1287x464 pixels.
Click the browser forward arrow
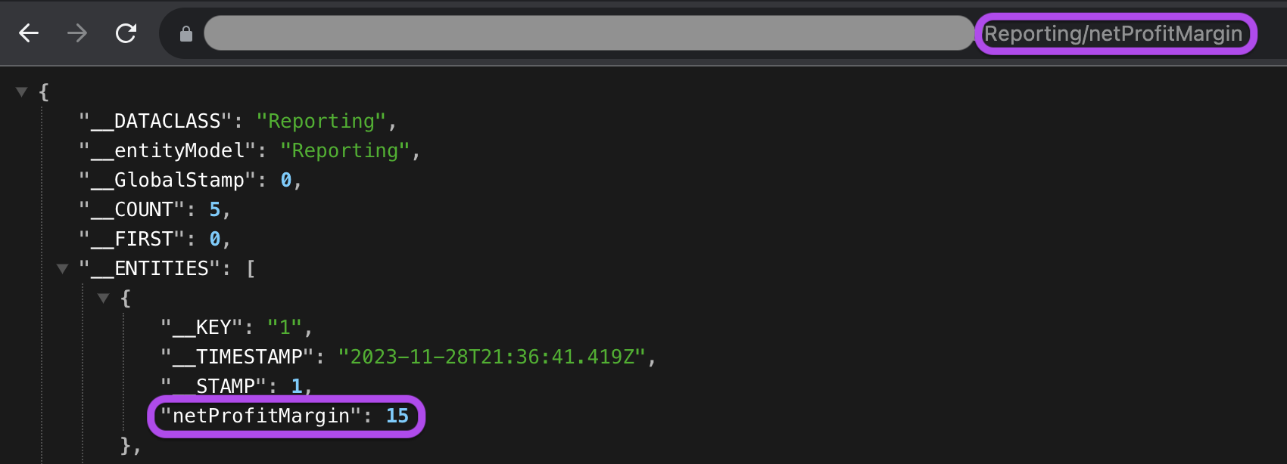77,33
